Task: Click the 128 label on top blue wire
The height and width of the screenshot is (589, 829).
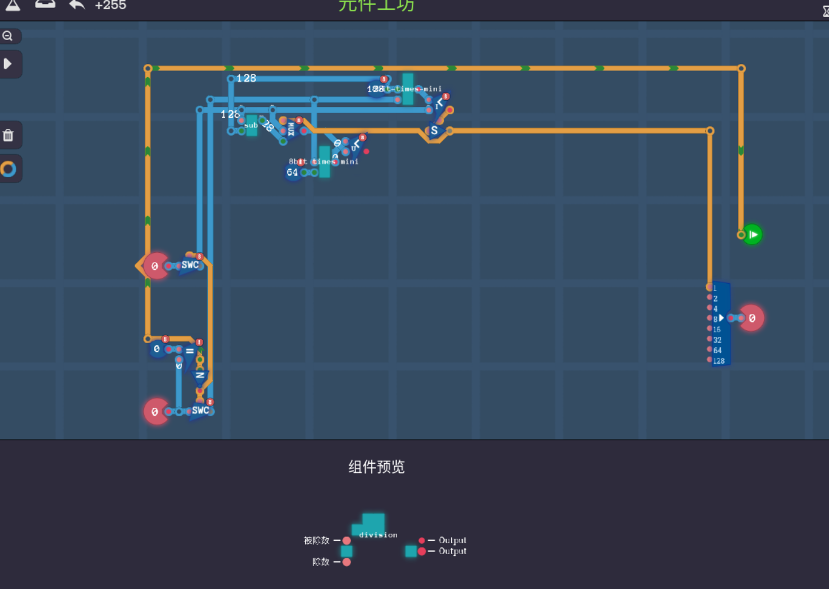Action: (247, 78)
